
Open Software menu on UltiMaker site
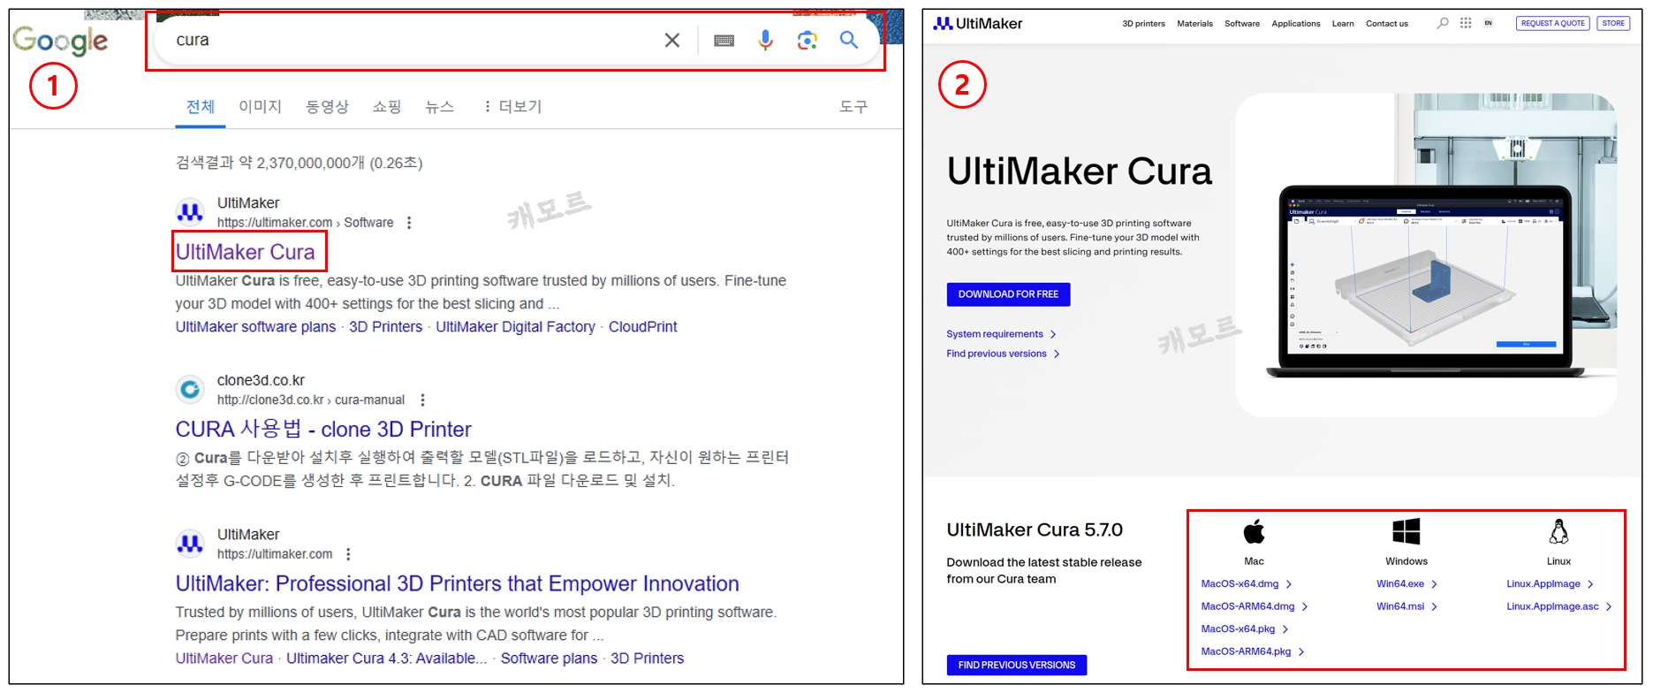point(1241,24)
